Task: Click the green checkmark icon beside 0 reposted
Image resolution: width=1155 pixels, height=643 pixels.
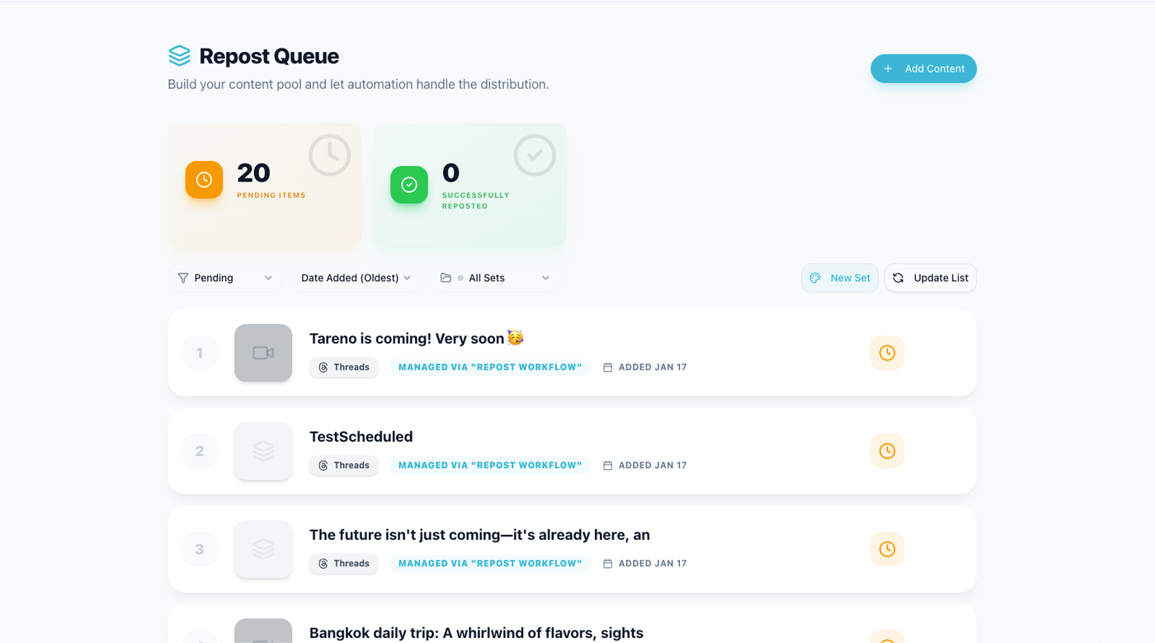Action: tap(409, 185)
